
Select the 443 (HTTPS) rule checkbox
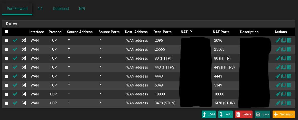[7, 67]
